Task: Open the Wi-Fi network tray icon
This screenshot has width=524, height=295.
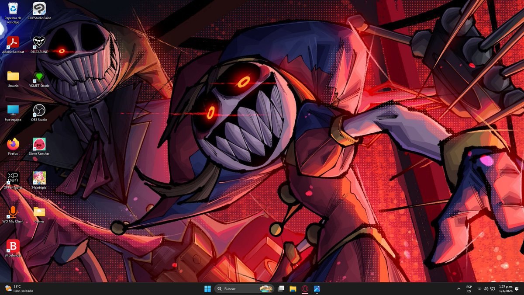Action: (479, 289)
